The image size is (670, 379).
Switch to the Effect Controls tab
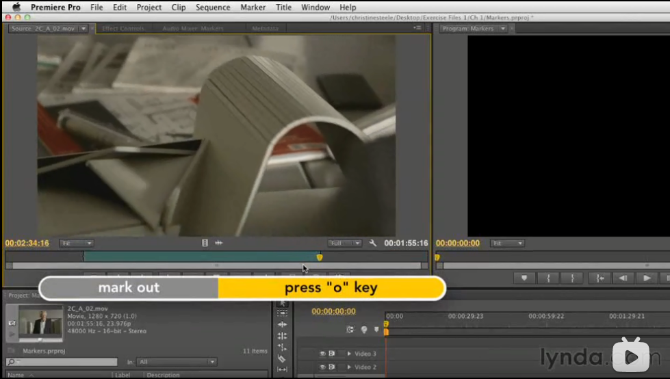124,29
